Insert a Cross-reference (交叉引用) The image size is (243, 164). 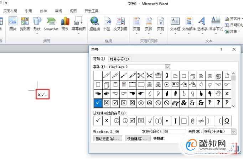pyautogui.click(x=120, y=24)
